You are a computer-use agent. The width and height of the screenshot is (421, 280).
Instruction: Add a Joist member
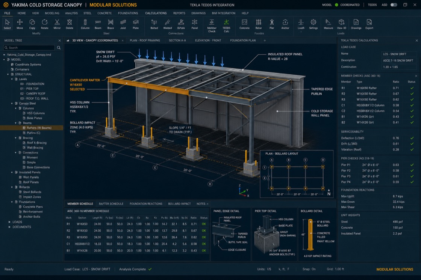123,24
